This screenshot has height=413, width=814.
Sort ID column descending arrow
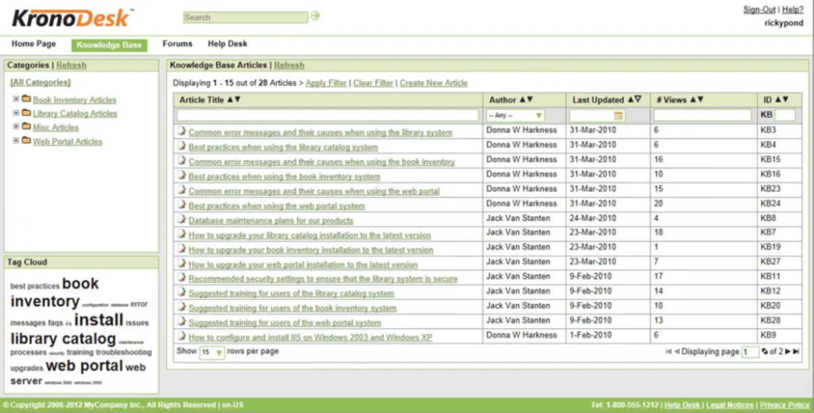point(786,100)
